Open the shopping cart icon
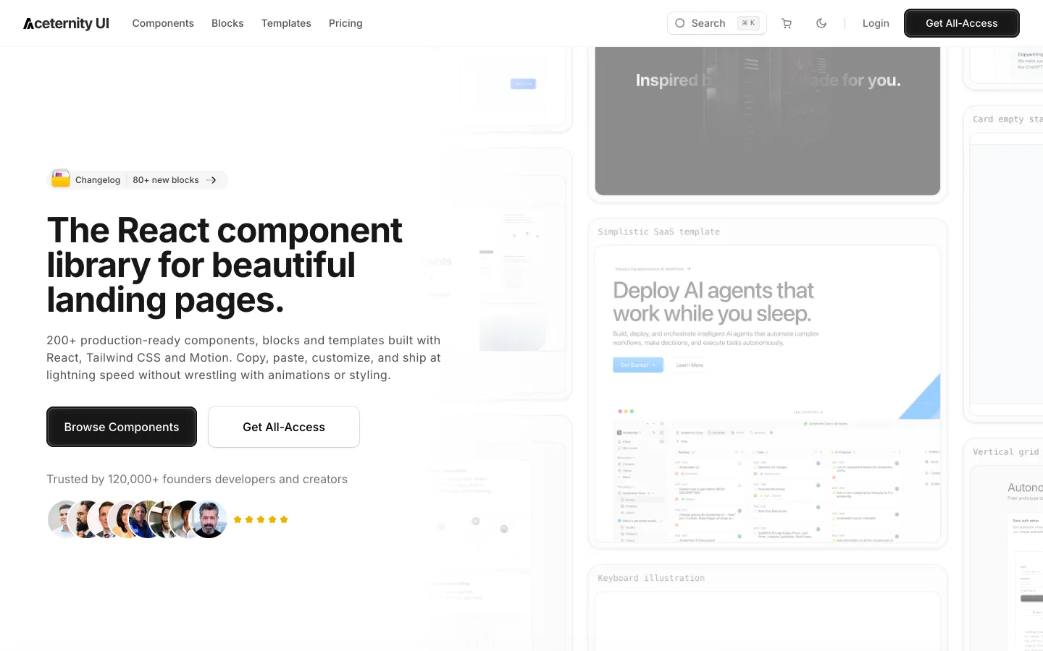1043x651 pixels. (787, 23)
